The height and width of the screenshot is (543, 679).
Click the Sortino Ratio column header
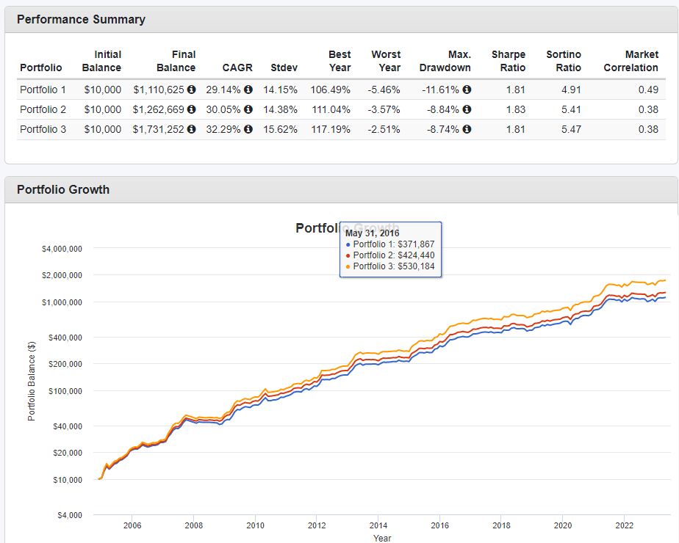(x=564, y=61)
